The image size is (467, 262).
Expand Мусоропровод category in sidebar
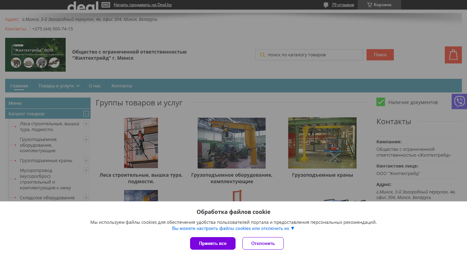(86, 170)
